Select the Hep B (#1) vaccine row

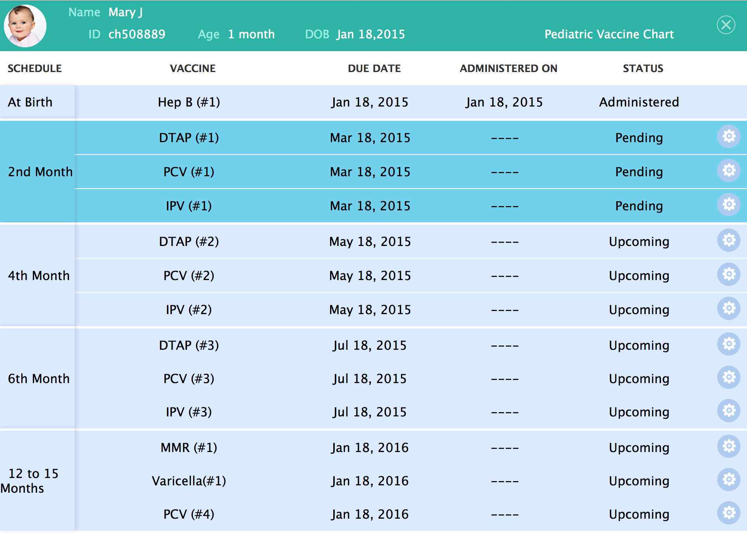click(189, 102)
